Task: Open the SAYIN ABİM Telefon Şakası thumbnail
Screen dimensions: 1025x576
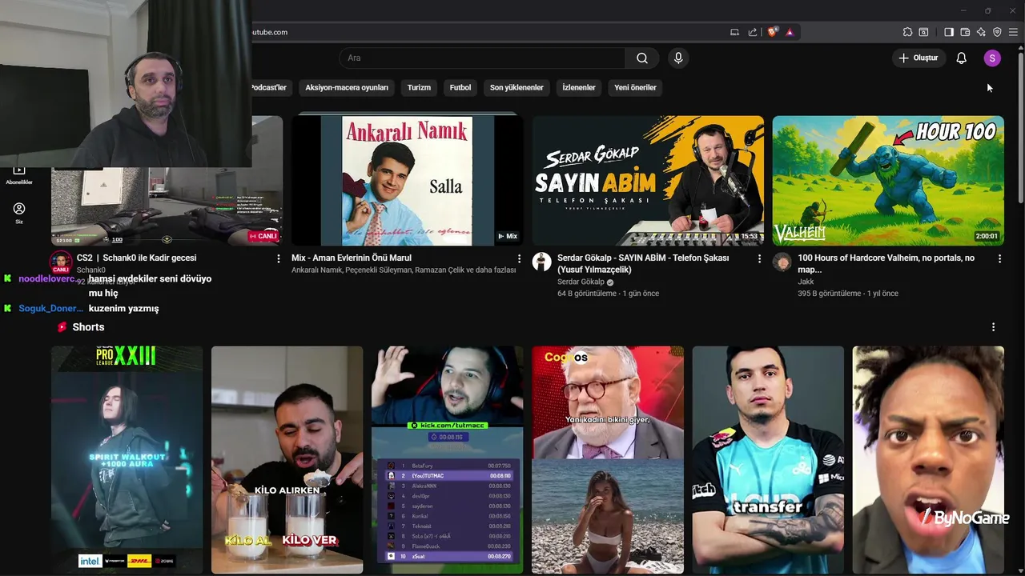Action: click(x=648, y=181)
